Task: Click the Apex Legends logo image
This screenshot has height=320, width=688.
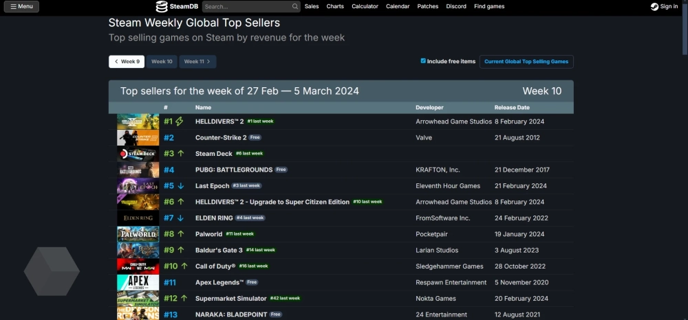Action: tap(138, 282)
